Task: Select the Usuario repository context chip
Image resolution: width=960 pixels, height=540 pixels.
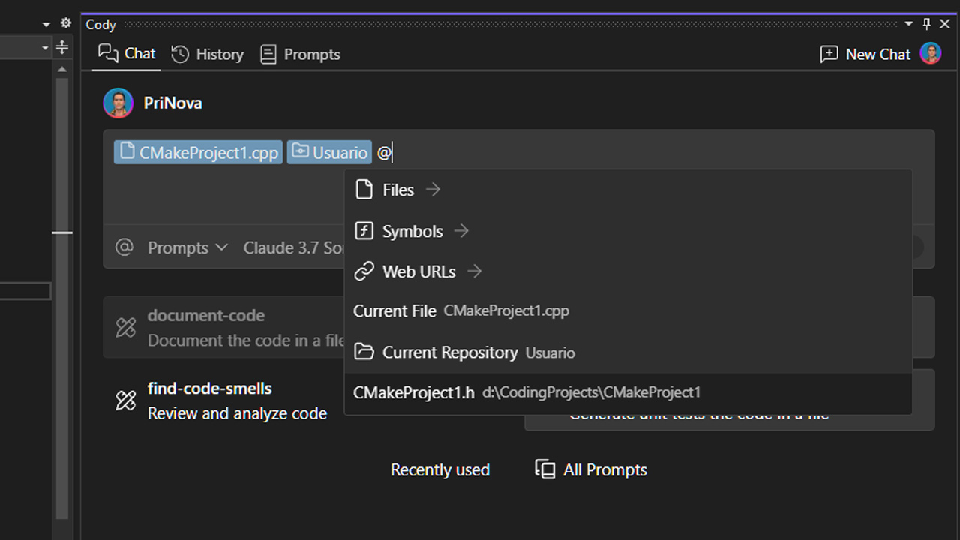Action: click(329, 152)
